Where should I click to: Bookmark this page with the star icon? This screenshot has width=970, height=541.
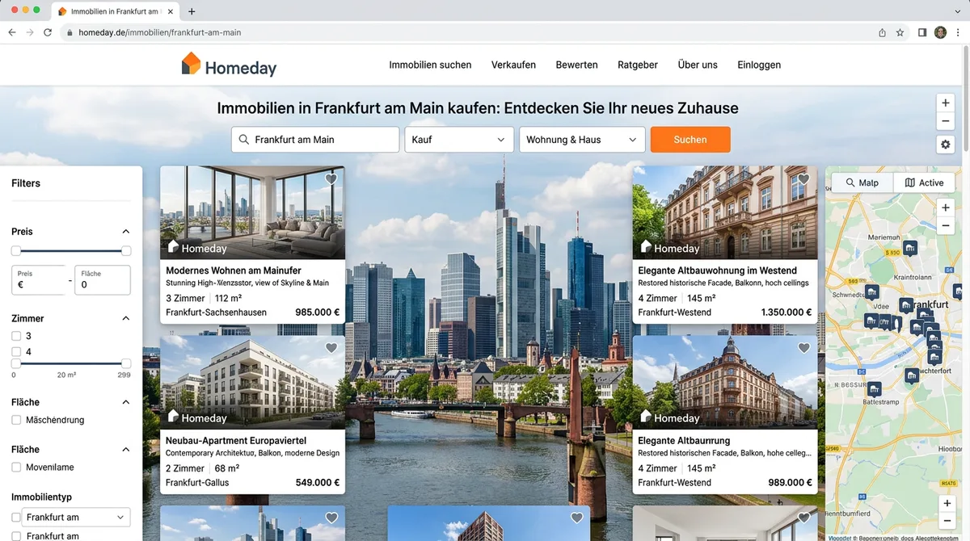coord(900,32)
